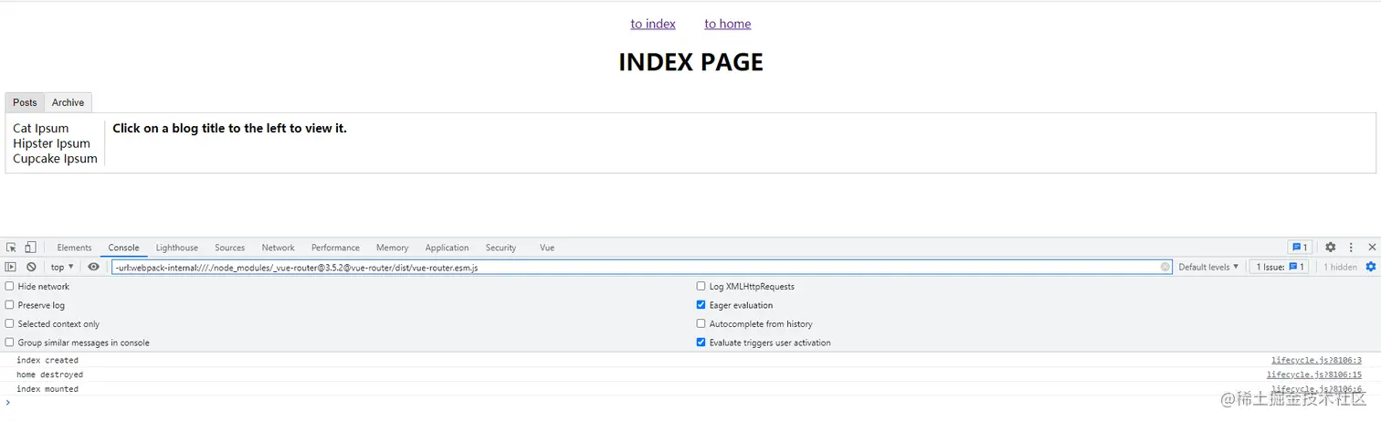Click the INDEX PAGE heading
Image resolution: width=1381 pixels, height=422 pixels.
(690, 62)
